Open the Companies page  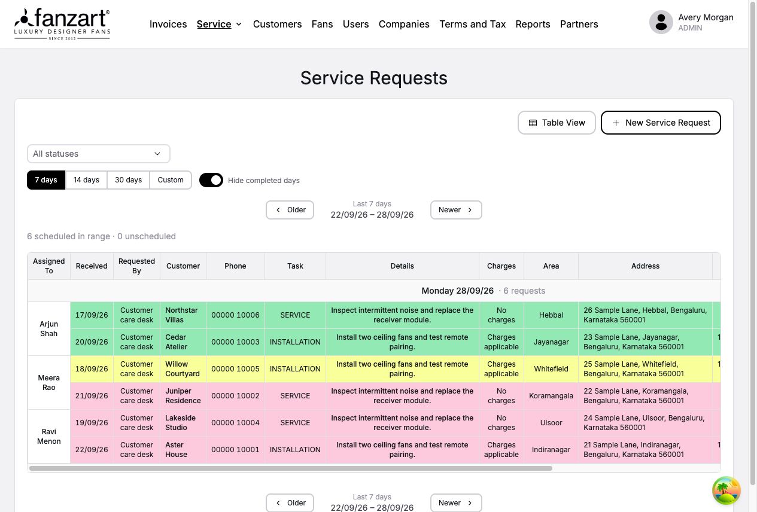(x=404, y=24)
